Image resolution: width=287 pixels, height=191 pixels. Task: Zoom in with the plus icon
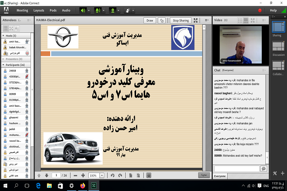click(83, 175)
